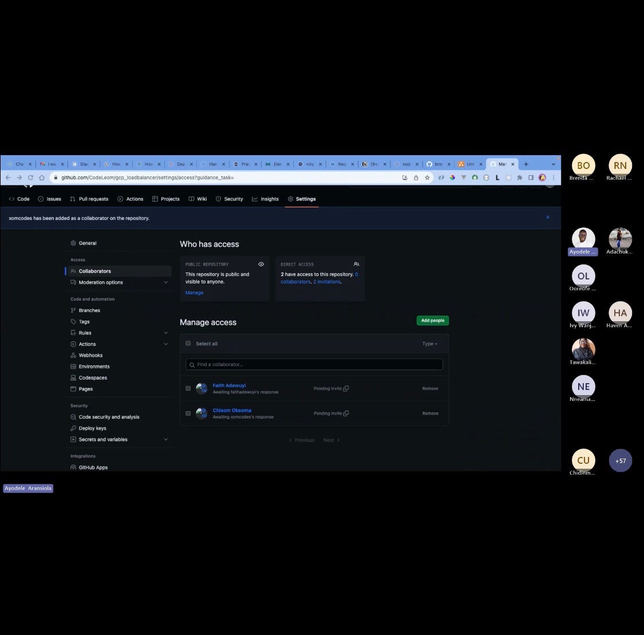The width and height of the screenshot is (644, 635).
Task: Open the Type filter dropdown
Action: click(x=429, y=343)
